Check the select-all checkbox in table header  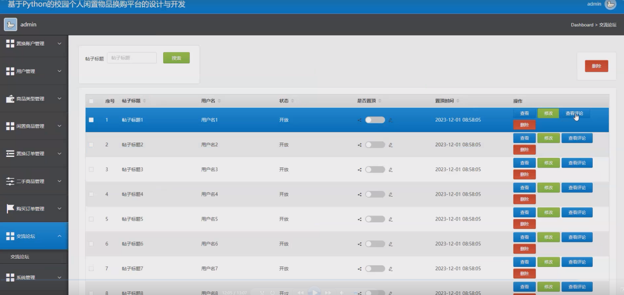tap(91, 101)
